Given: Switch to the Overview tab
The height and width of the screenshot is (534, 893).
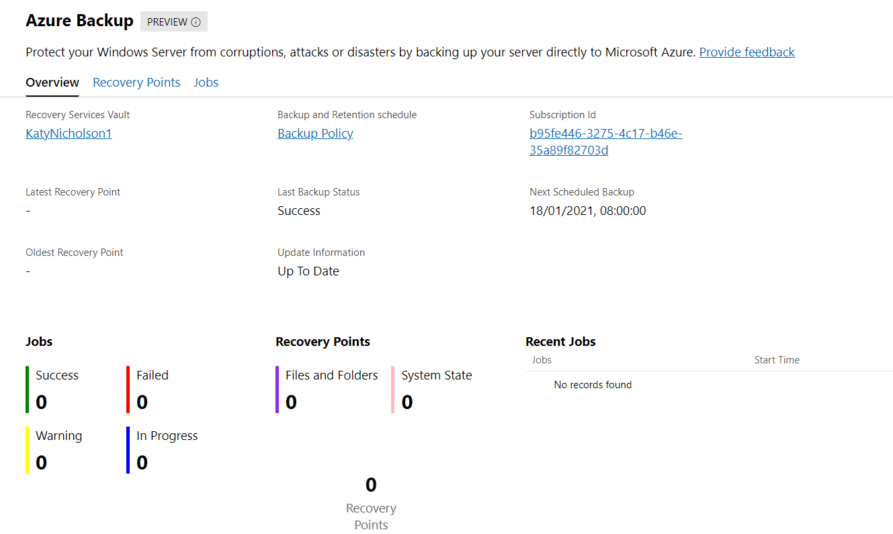Looking at the screenshot, I should (52, 83).
